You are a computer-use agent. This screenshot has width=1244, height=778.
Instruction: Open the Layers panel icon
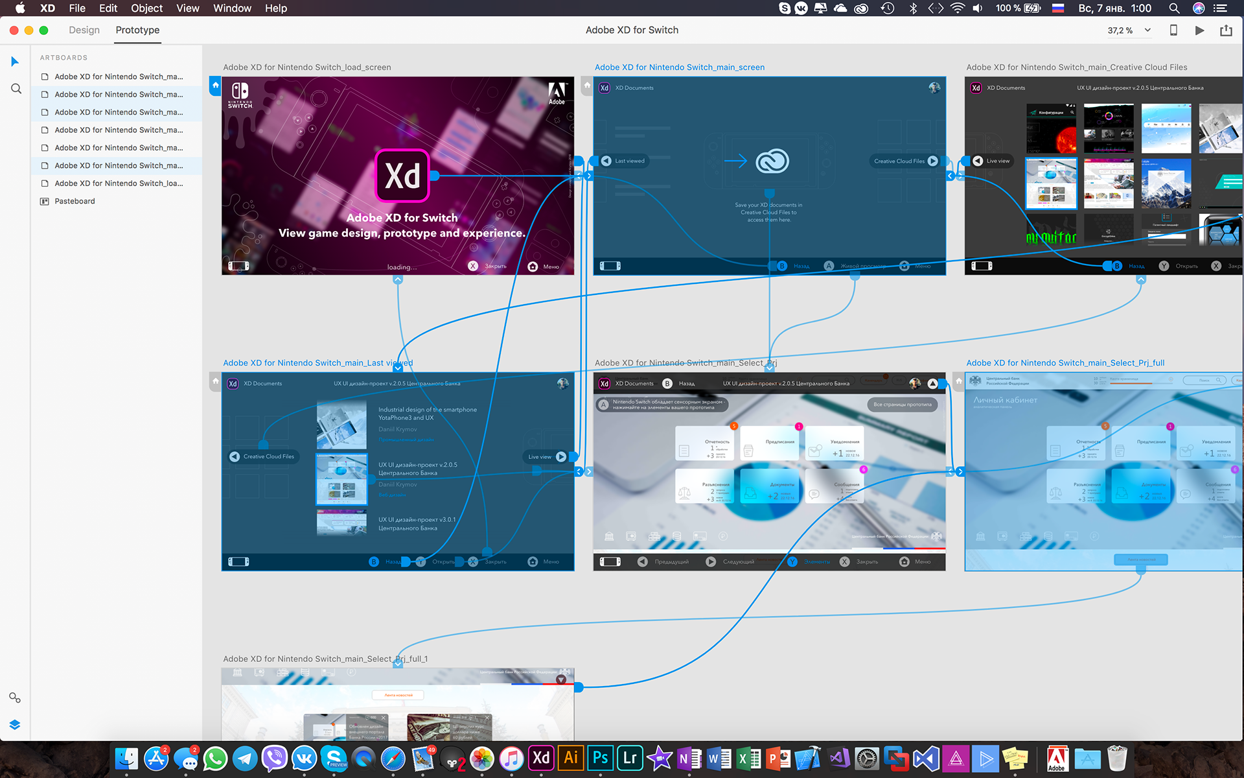coord(15,725)
